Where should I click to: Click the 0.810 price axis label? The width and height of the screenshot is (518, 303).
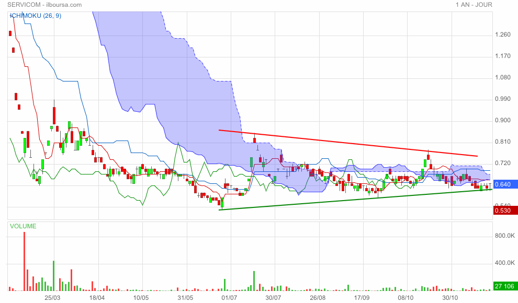(502, 142)
